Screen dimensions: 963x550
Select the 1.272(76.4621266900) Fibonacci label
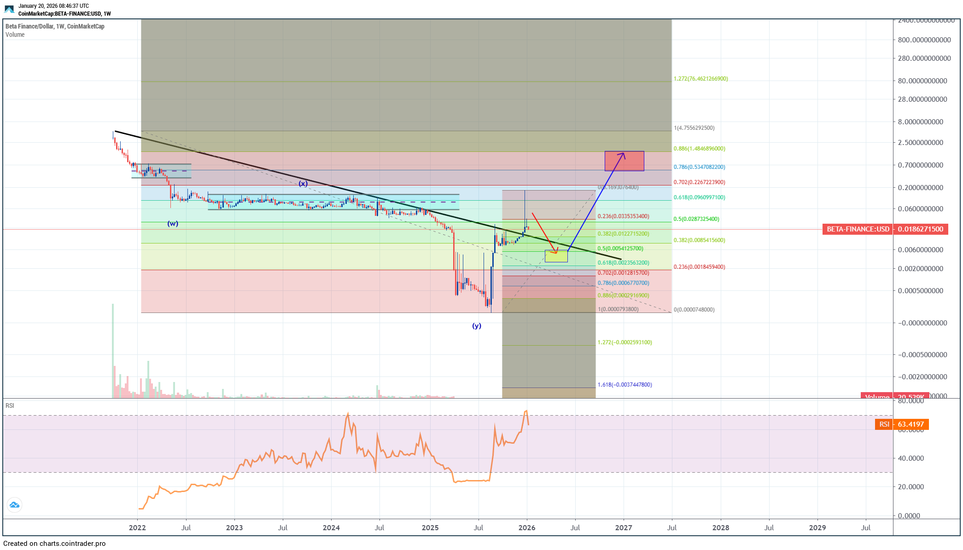(x=700, y=79)
